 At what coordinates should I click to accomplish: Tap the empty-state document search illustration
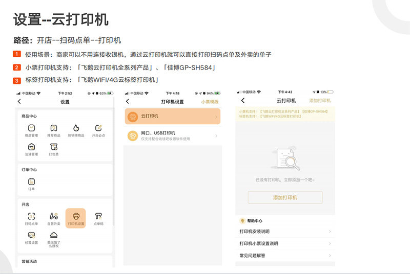(x=285, y=158)
